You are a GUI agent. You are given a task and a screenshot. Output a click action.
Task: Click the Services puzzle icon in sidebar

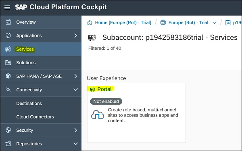point(8,49)
